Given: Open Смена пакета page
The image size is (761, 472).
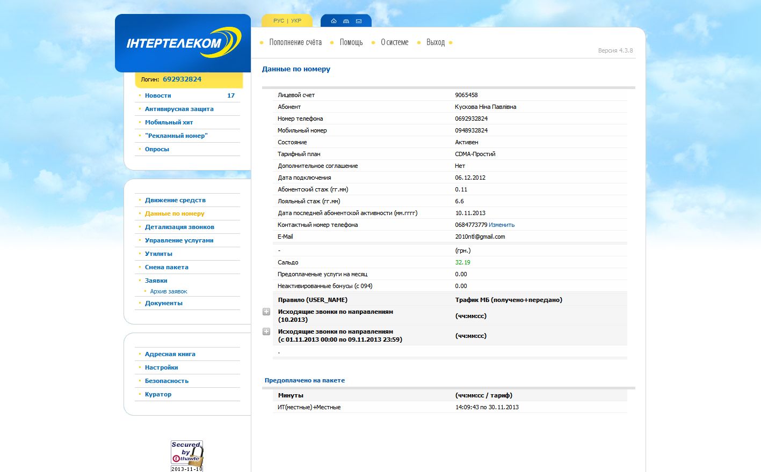Looking at the screenshot, I should 166,267.
